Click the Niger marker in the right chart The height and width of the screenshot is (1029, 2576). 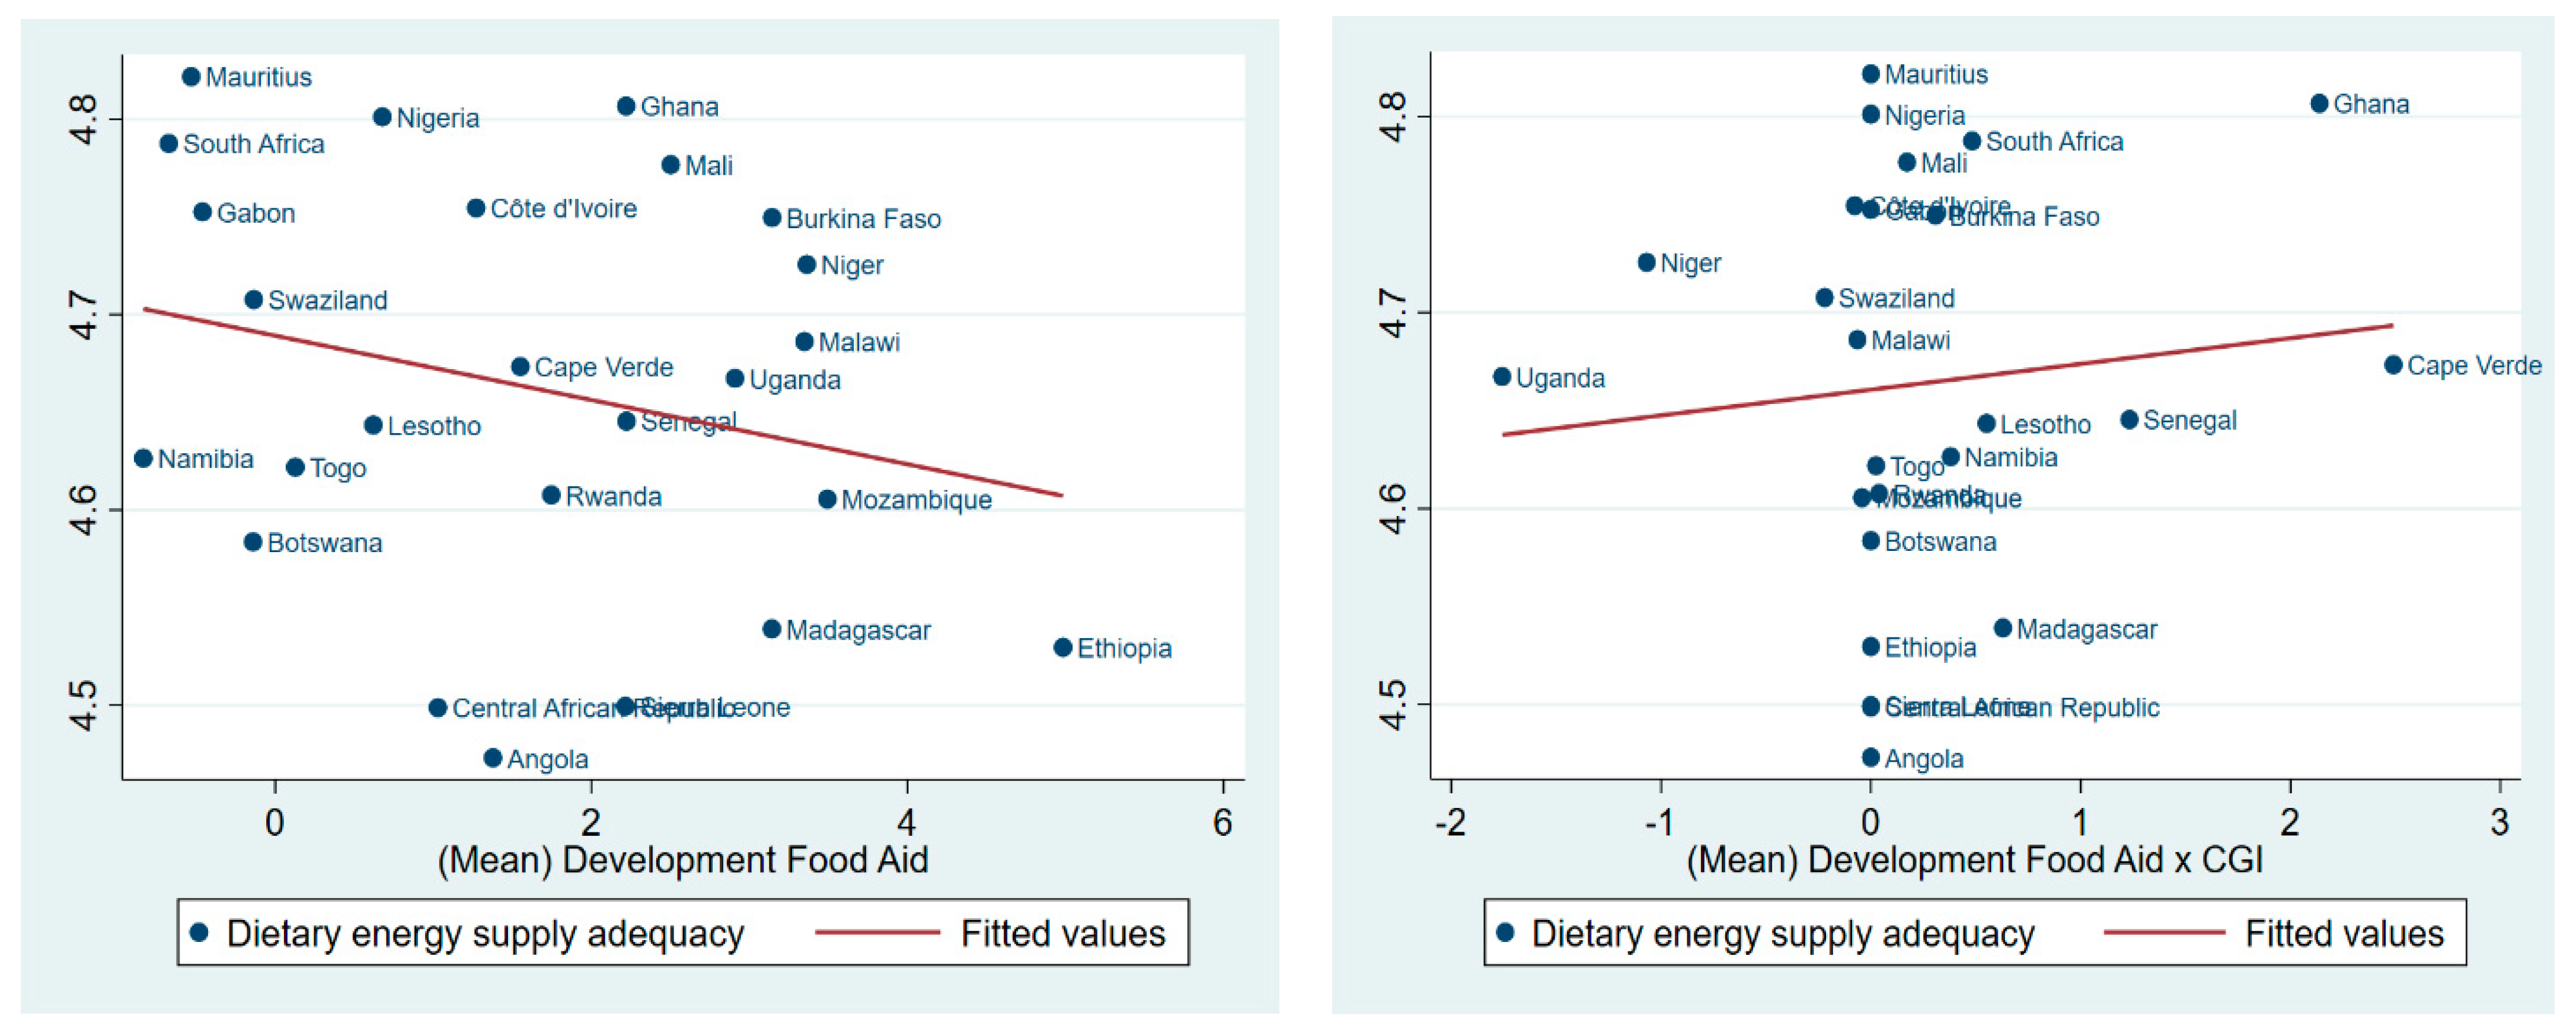(1646, 262)
